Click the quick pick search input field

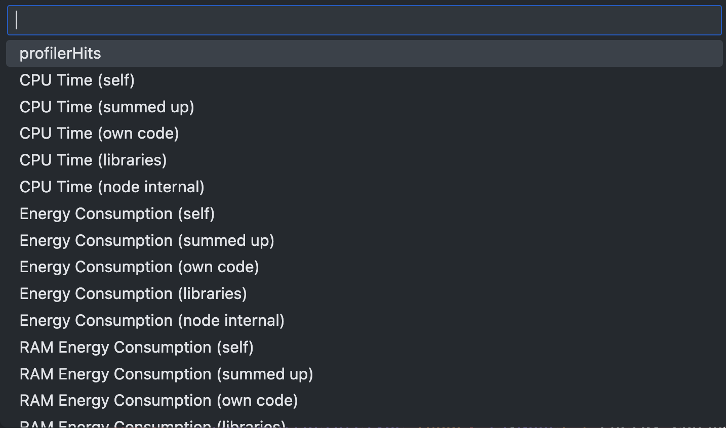point(364,20)
